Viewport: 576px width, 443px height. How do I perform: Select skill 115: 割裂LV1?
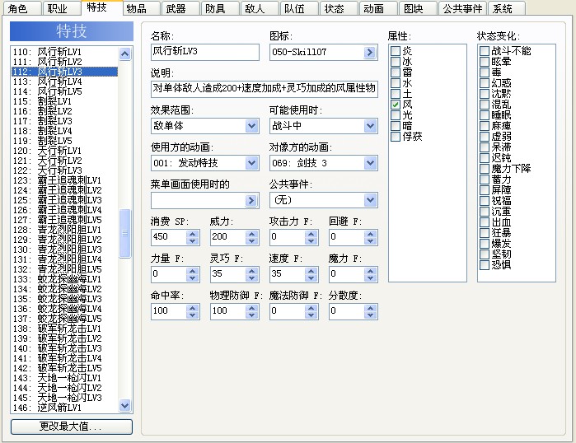click(64, 101)
